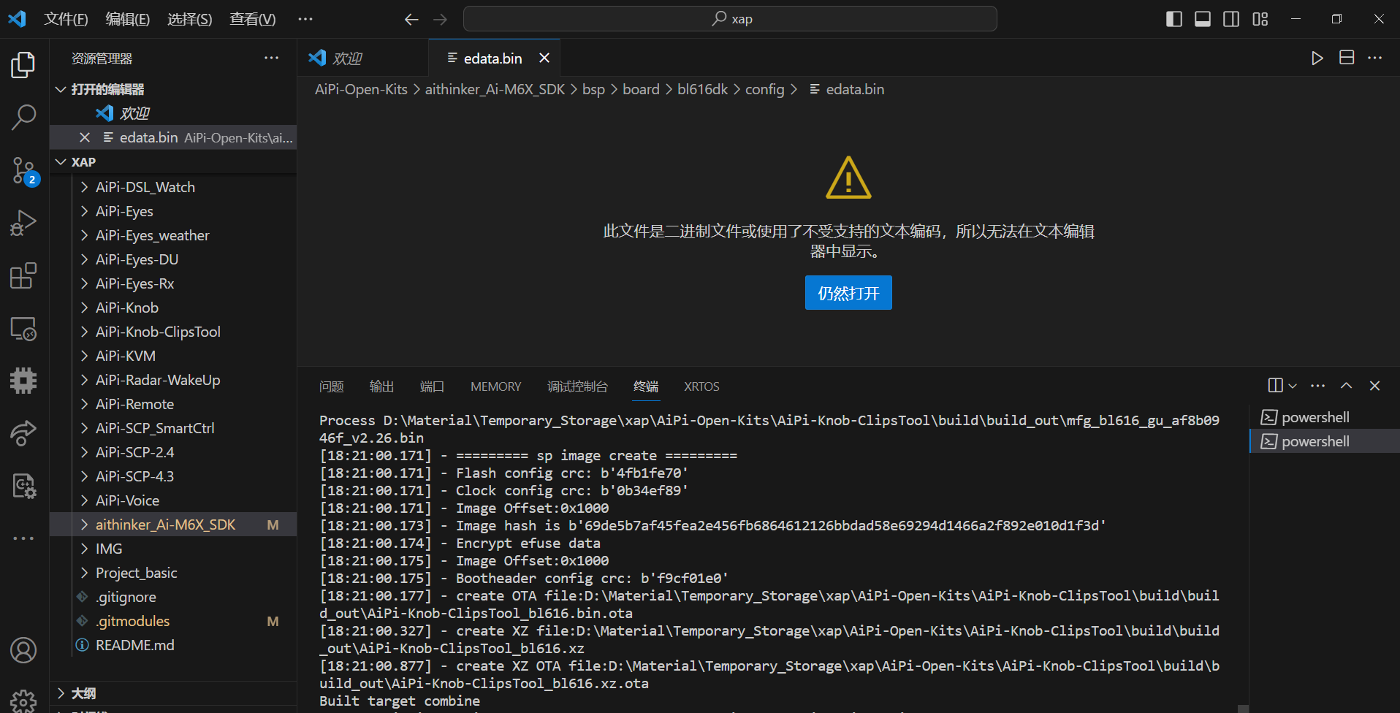
Task: Open the Run and Debug view
Action: (23, 223)
